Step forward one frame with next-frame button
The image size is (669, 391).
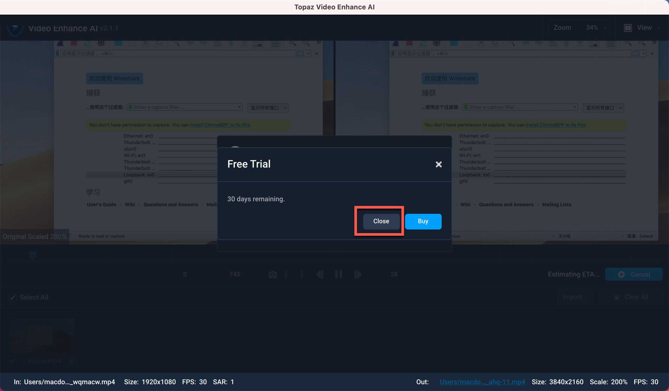coord(357,274)
